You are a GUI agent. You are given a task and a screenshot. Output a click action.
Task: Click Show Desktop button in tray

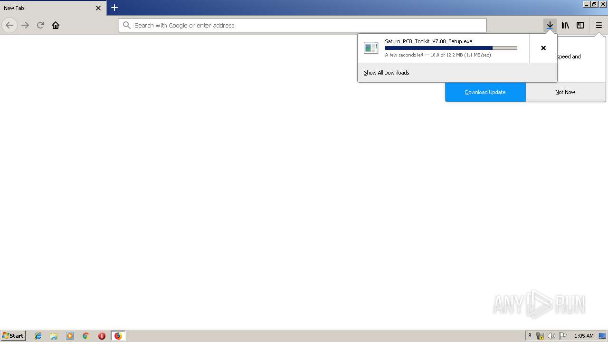pyautogui.click(x=602, y=336)
